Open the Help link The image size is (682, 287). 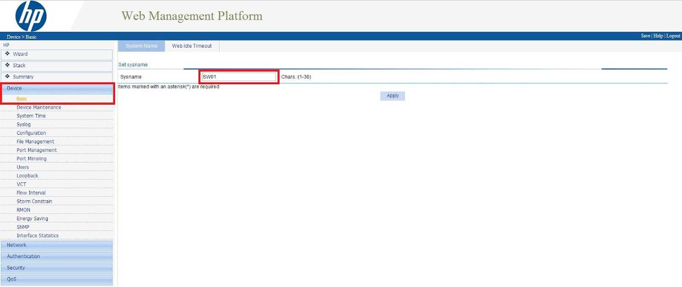pyautogui.click(x=658, y=36)
